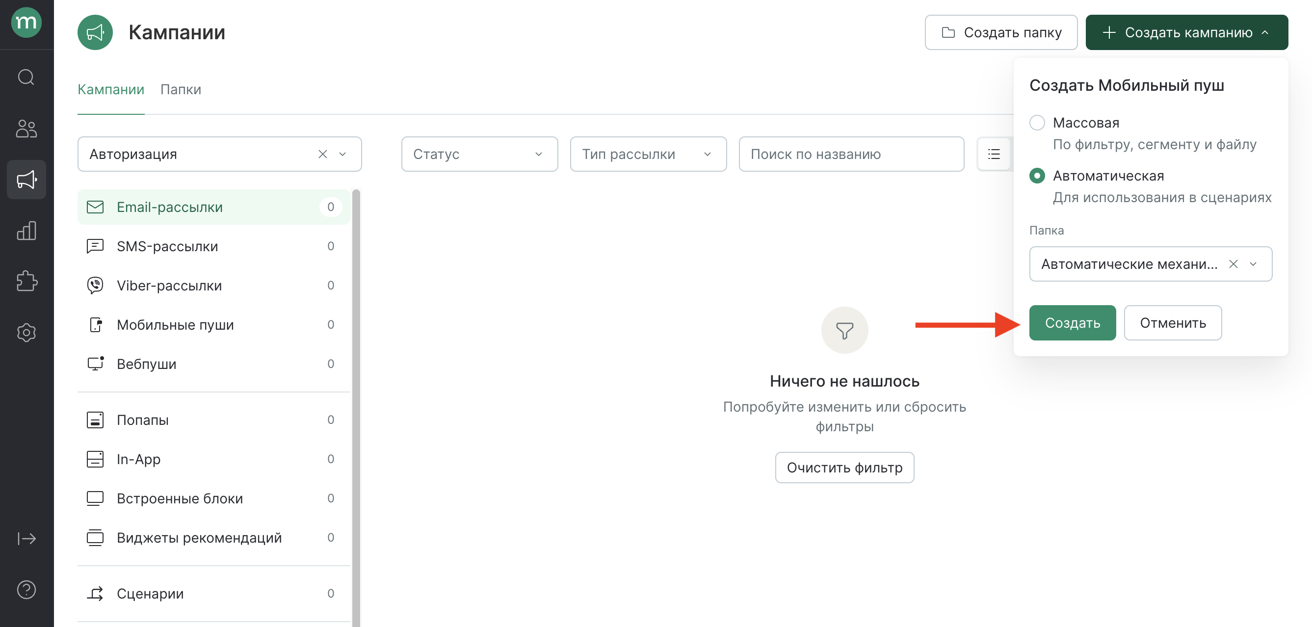Click the SMS-рассылки message icon

click(x=95, y=246)
